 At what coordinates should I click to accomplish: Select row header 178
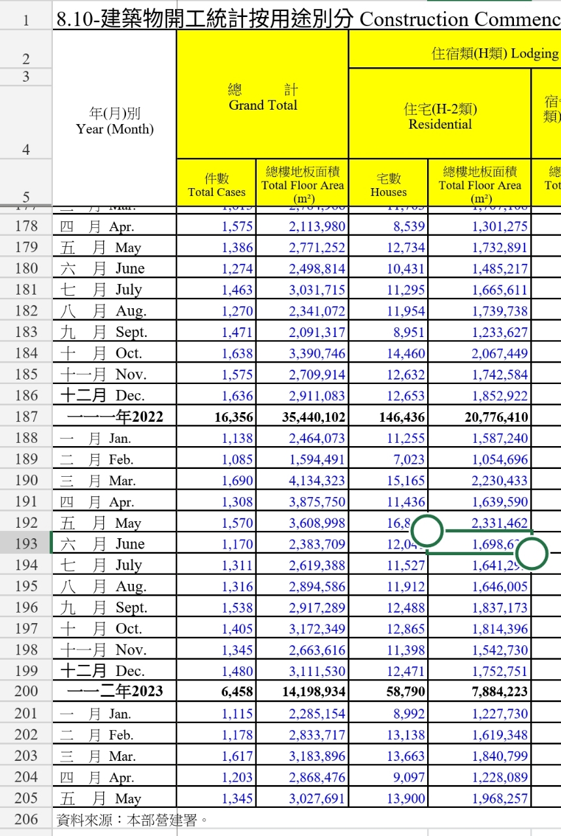pyautogui.click(x=26, y=226)
